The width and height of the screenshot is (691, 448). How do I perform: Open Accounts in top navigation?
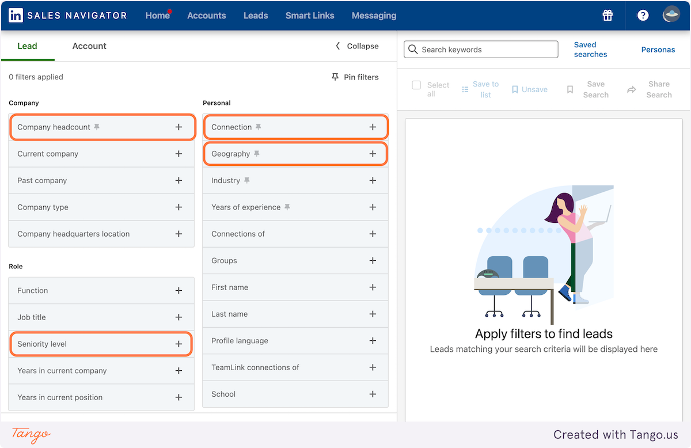pyautogui.click(x=207, y=16)
